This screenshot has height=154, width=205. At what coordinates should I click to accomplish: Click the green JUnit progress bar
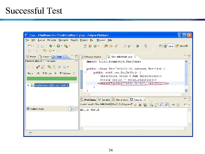pos(52,78)
